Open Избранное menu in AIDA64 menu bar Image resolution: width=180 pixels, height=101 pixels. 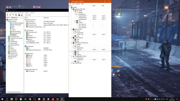21,13
